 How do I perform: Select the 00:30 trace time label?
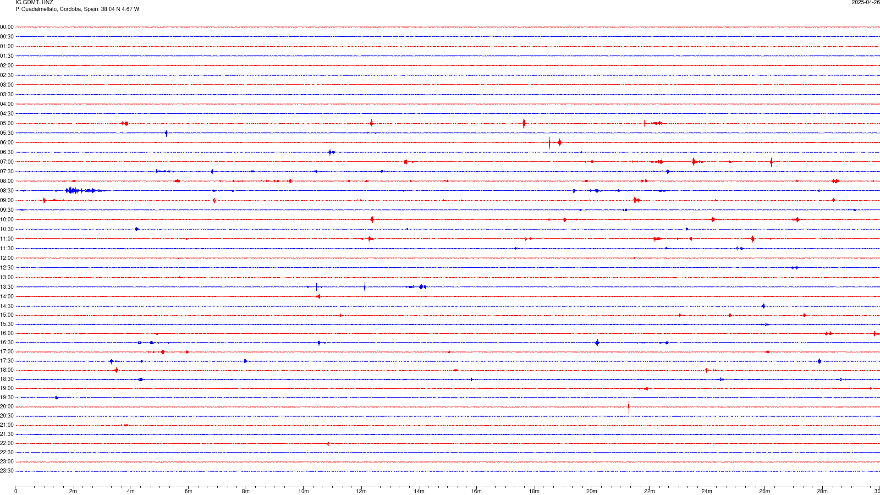coord(7,37)
